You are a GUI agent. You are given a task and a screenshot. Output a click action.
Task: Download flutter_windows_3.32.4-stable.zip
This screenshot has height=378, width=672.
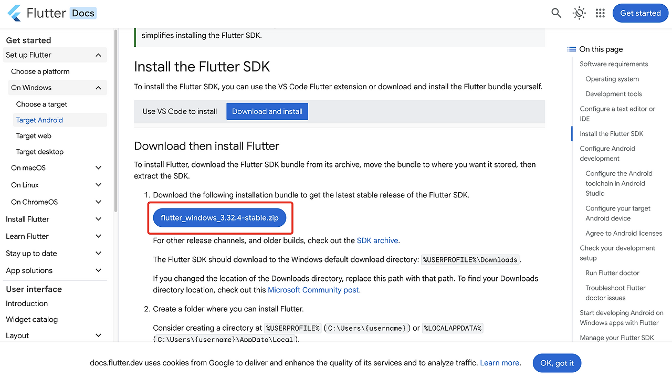coord(219,218)
